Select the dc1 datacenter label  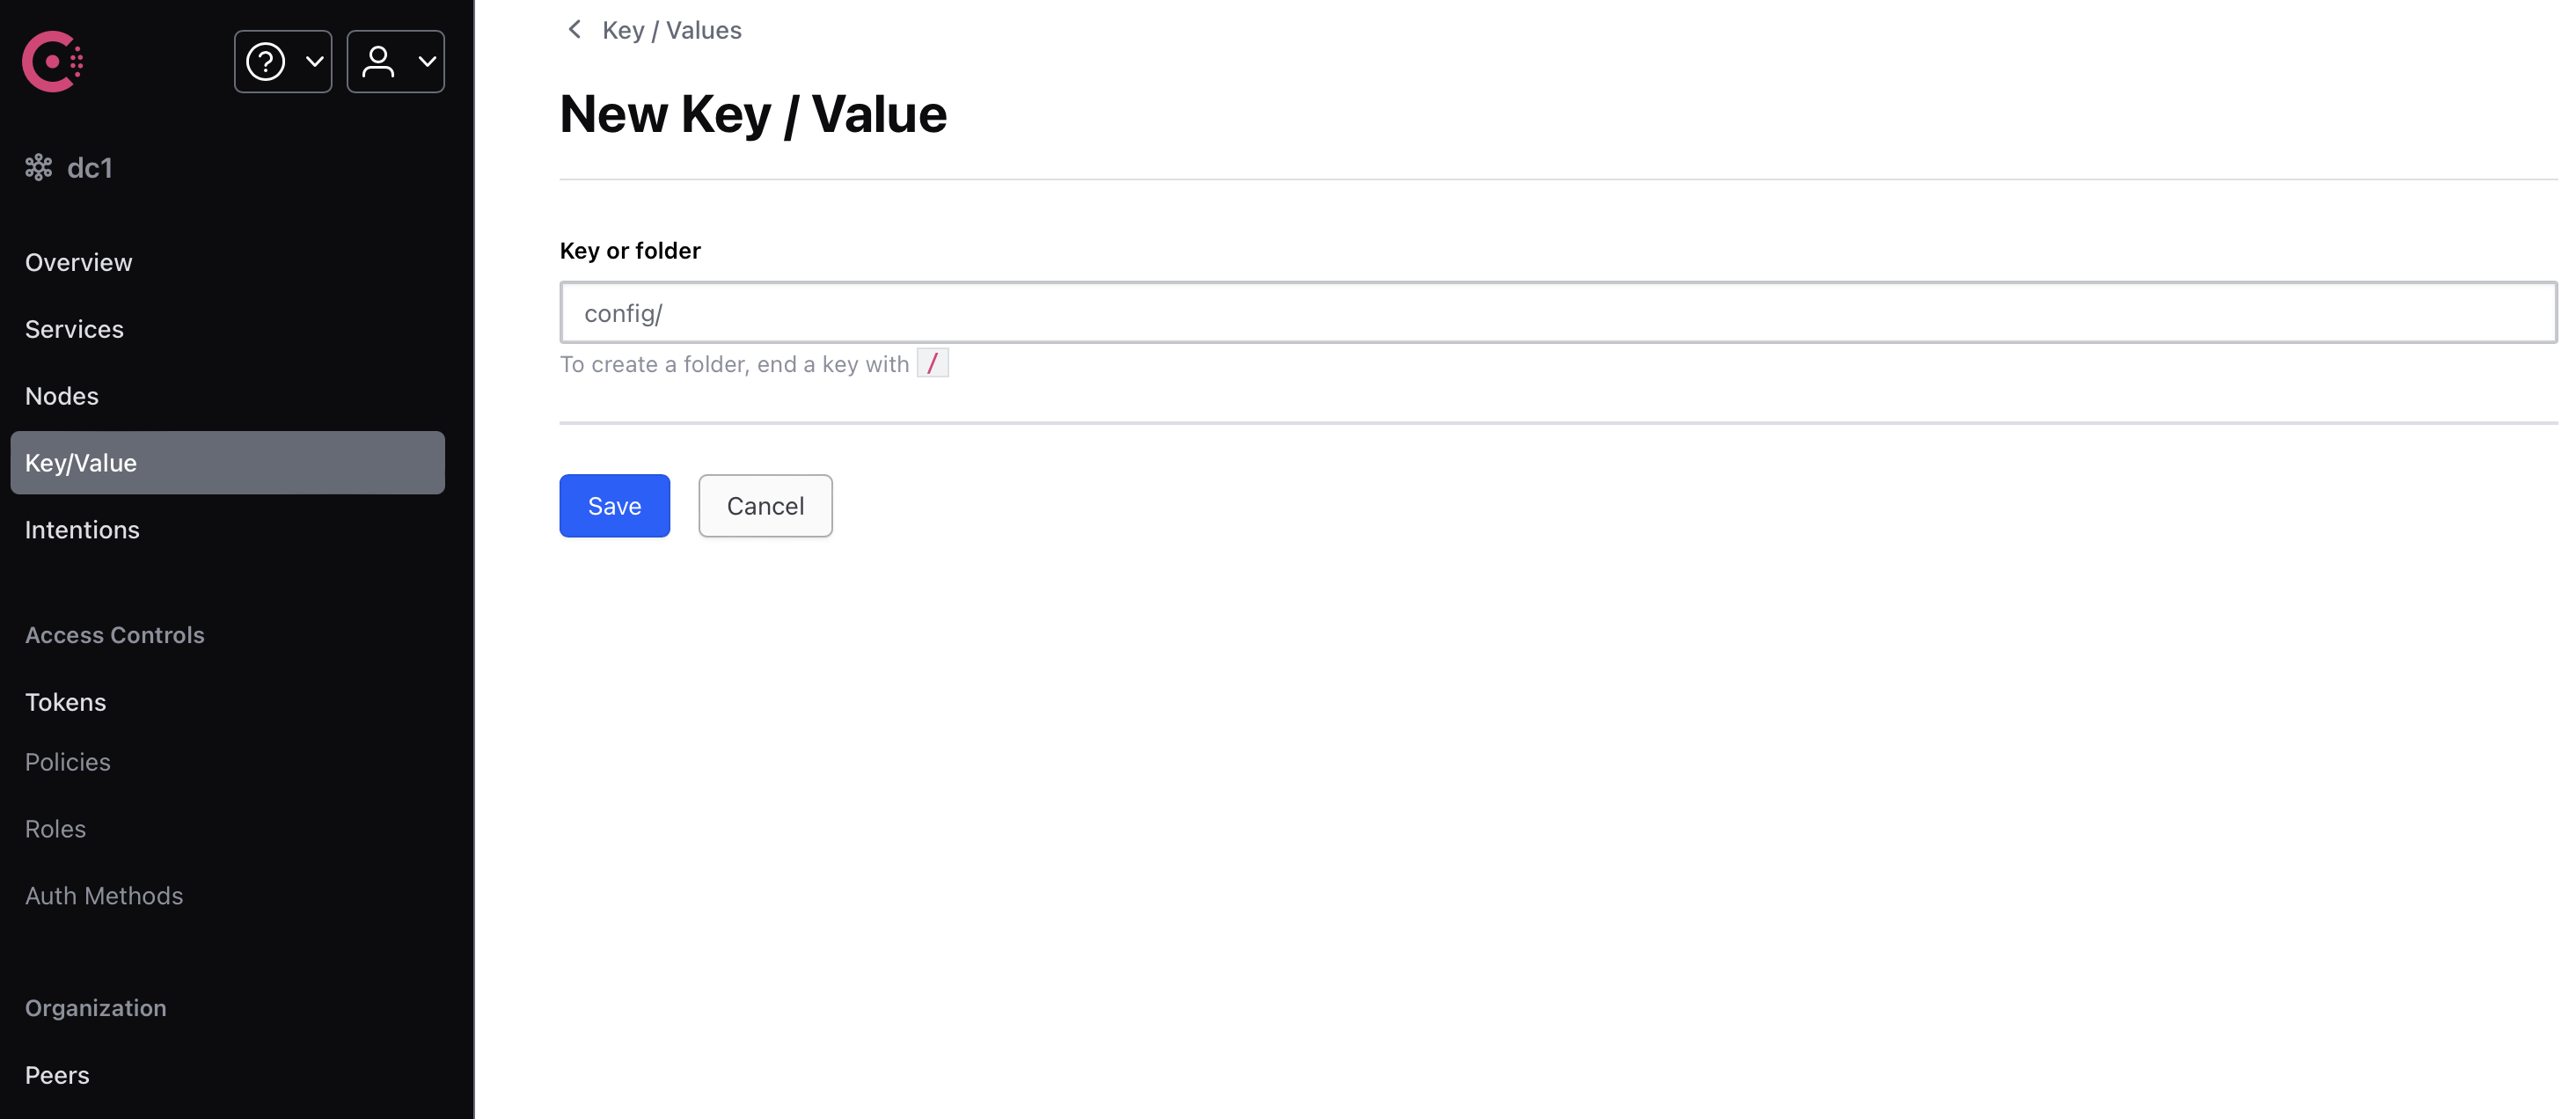[90, 168]
